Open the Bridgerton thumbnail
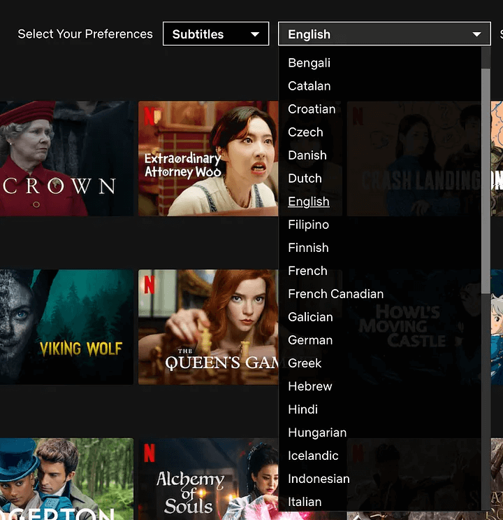503x520 pixels. (x=66, y=479)
